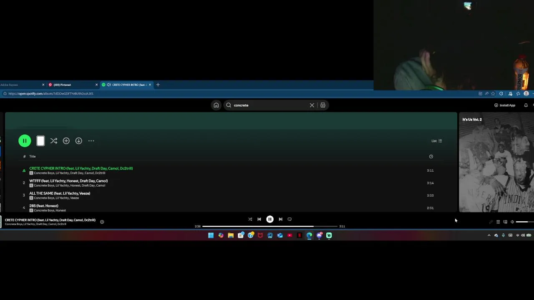This screenshot has width=534, height=300.
Task: Open the split screen icon in address bar
Action: click(480, 94)
